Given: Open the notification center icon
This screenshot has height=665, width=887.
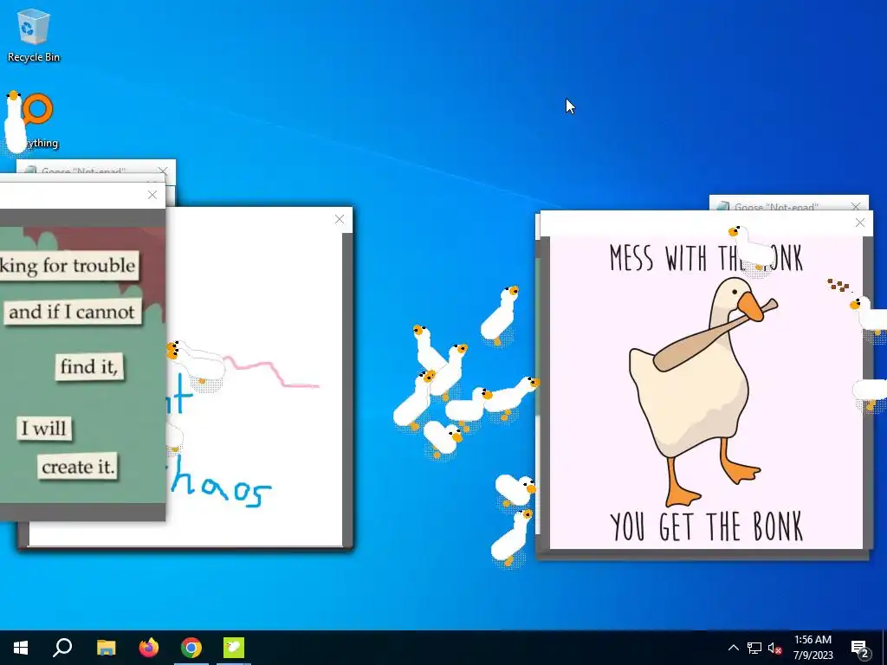Looking at the screenshot, I should coord(860,648).
